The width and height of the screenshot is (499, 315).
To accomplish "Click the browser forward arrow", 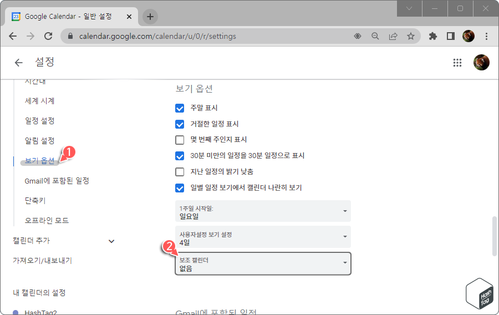I will [x=30, y=36].
